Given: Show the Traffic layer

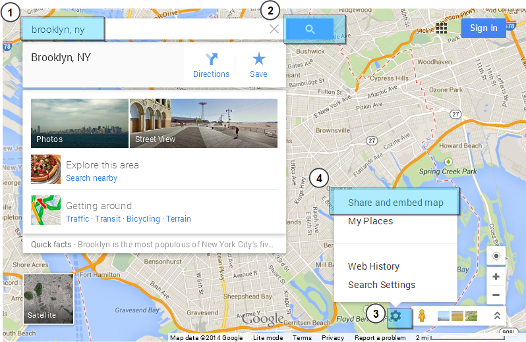Looking at the screenshot, I should tap(78, 219).
